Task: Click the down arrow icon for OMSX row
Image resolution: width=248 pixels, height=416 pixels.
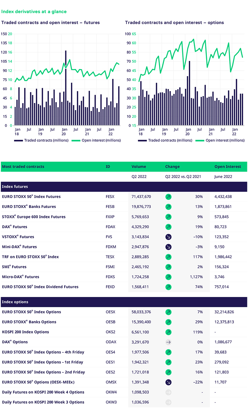Action: pyautogui.click(x=168, y=382)
